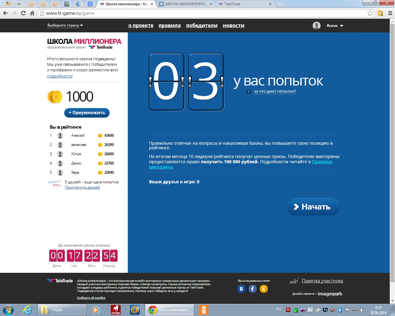Image resolution: width=395 pixels, height=316 pixels.
Task: Click the RU language indicator
Action: (x=279, y=309)
